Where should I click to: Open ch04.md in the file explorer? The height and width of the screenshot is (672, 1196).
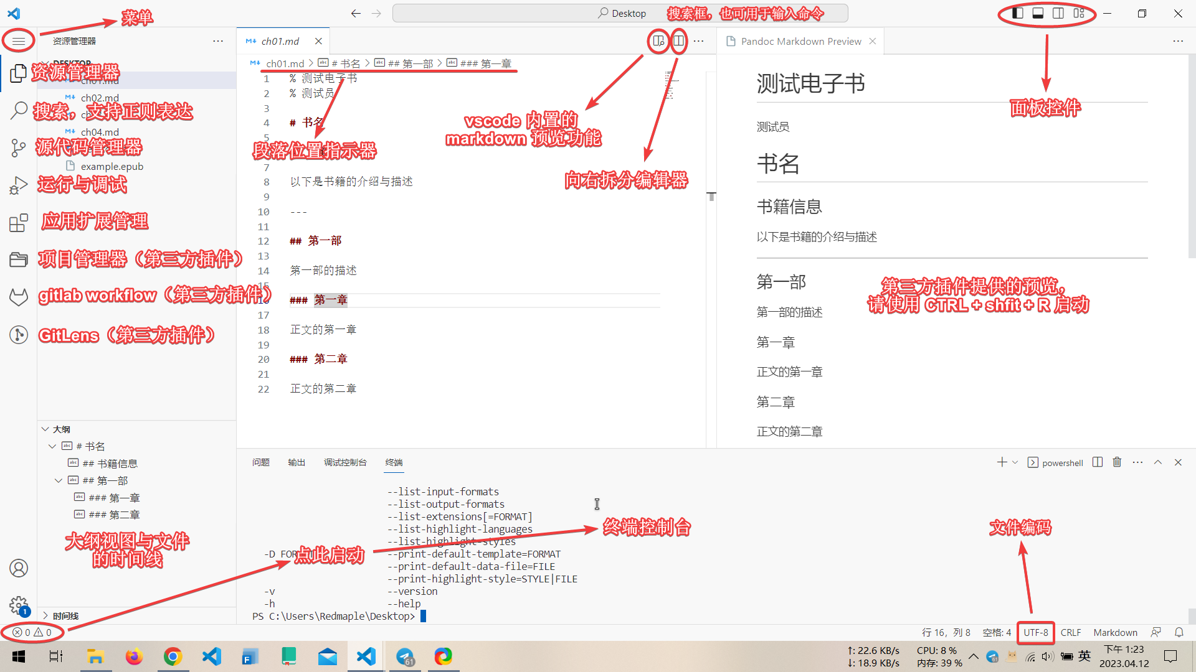pos(100,132)
